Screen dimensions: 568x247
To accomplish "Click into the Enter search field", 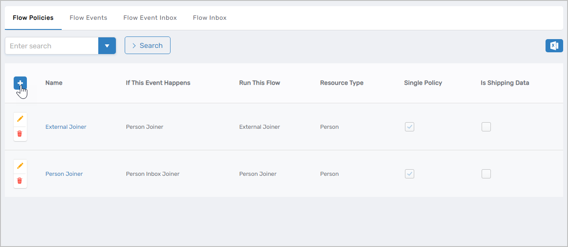I will (x=52, y=46).
